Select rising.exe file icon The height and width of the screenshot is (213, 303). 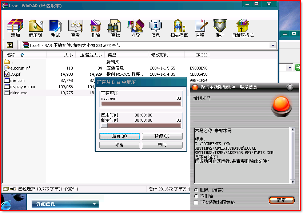[x=7, y=93]
